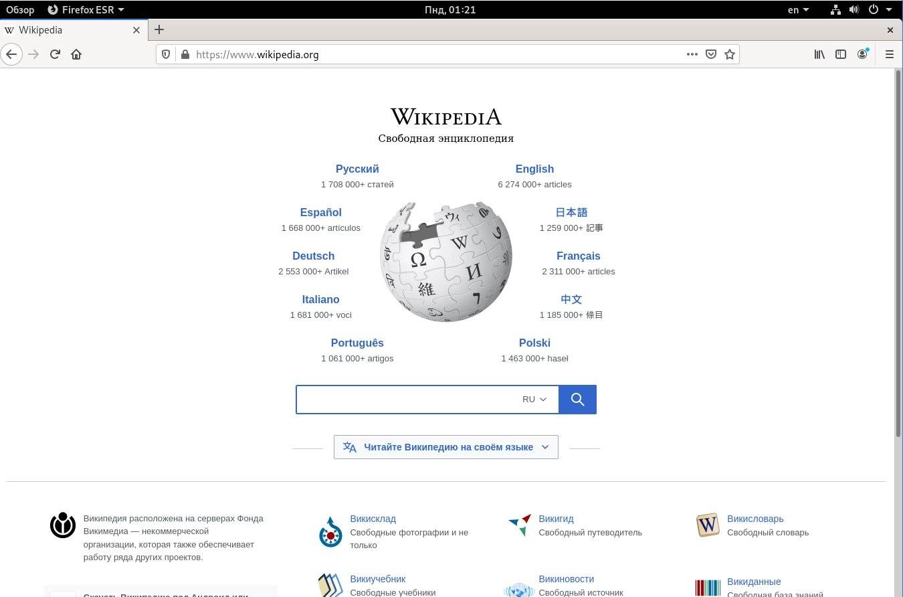Open the Викисловарь link
The height and width of the screenshot is (597, 903).
pos(755,519)
